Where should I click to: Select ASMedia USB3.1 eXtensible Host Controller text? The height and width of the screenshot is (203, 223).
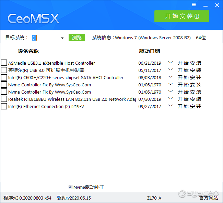51,63
